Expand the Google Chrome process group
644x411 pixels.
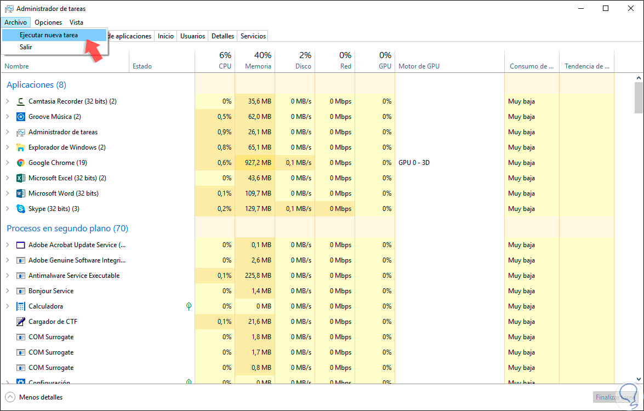pyautogui.click(x=8, y=163)
